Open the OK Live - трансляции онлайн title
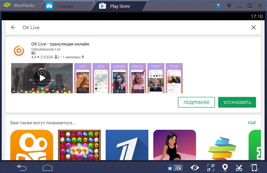This screenshot has width=267, height=173. 60,44
